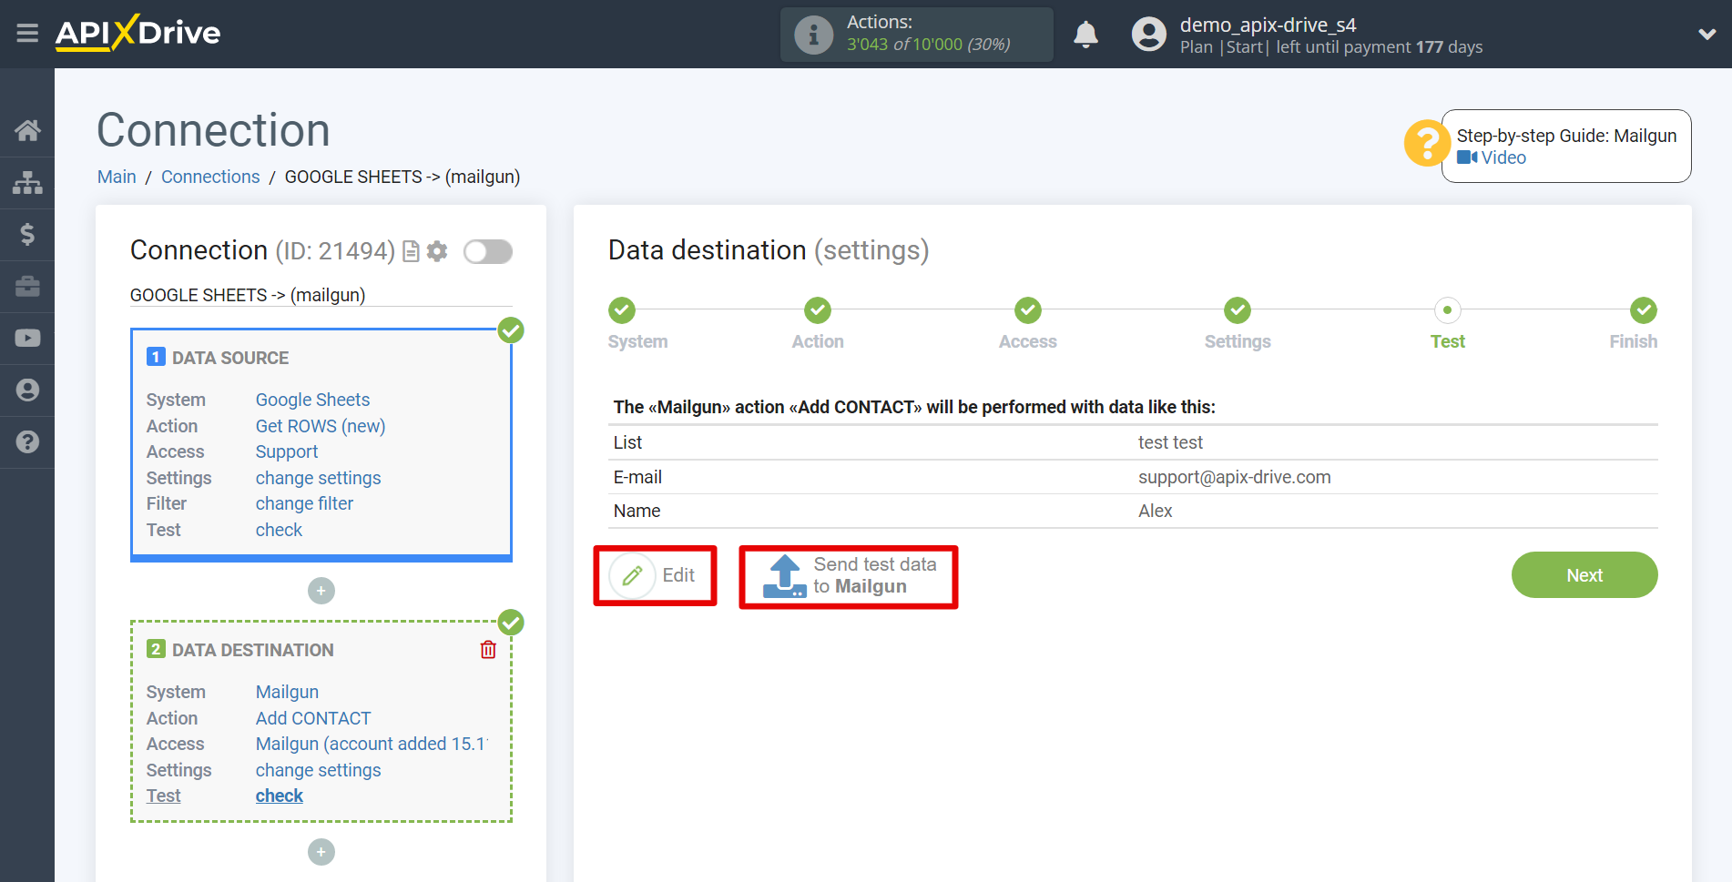The image size is (1732, 882).
Task: Go to the Access step
Action: tap(1028, 310)
